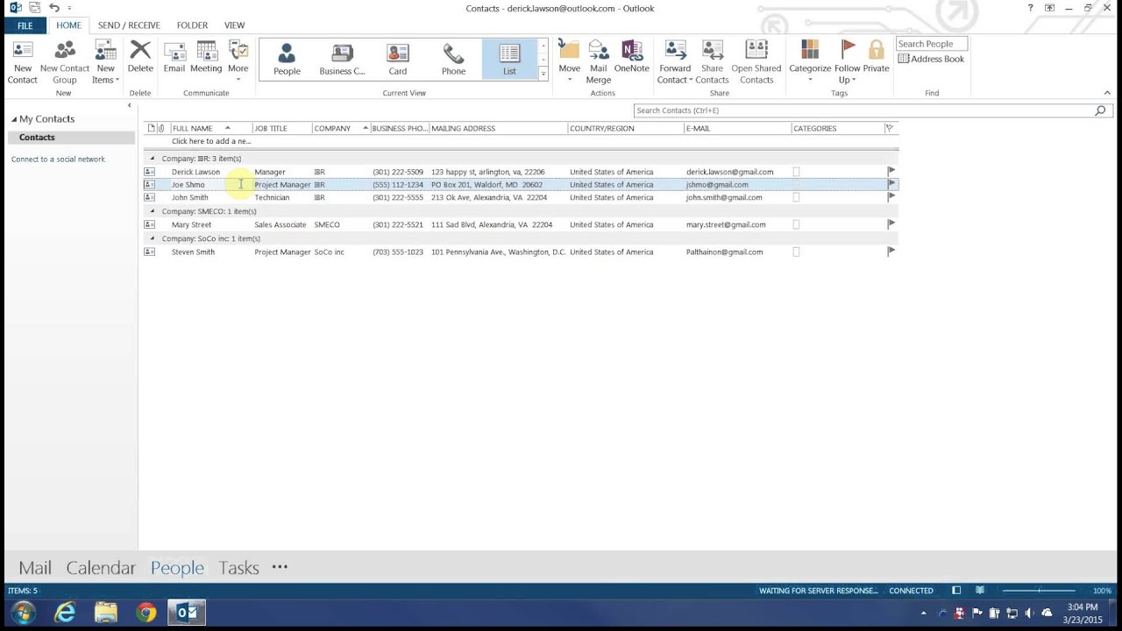Switch to People view
This screenshot has width=1122, height=631.
click(x=287, y=59)
